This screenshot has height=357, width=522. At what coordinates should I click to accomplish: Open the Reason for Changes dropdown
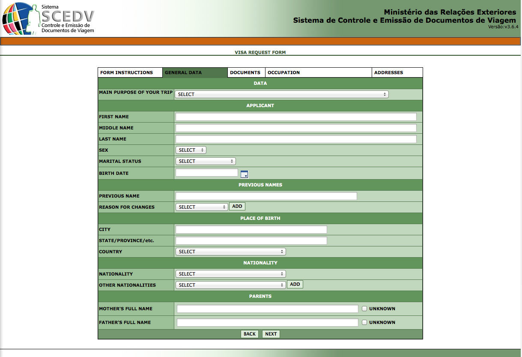(202, 207)
